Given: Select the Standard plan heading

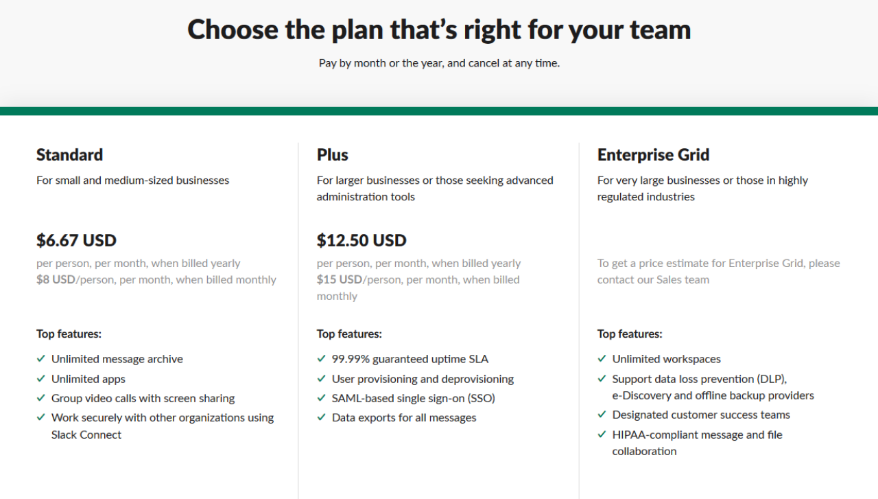Looking at the screenshot, I should pos(69,154).
